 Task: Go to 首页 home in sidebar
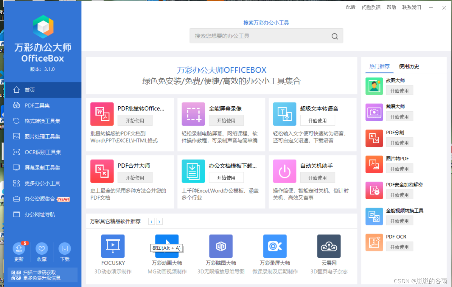pos(43,90)
